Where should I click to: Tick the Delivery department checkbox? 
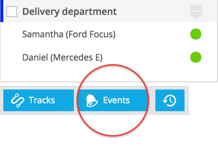tap(12, 12)
